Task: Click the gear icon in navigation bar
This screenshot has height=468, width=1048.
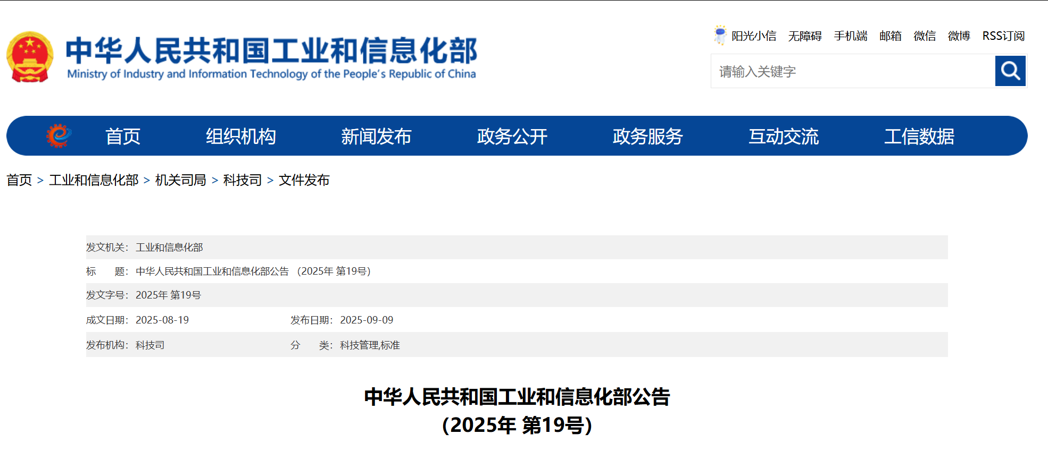Action: point(59,136)
